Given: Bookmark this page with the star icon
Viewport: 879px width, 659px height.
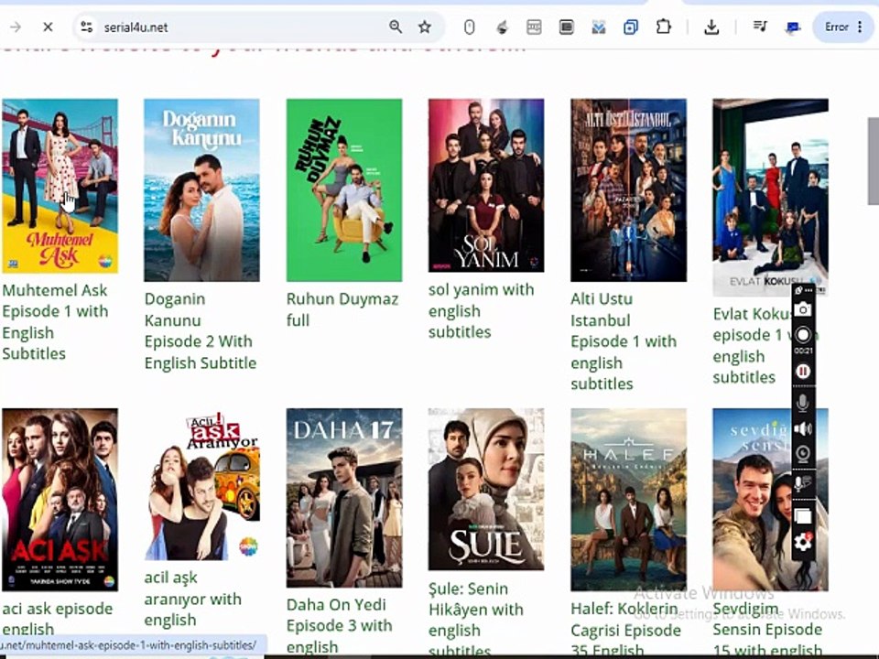Looking at the screenshot, I should 424,27.
